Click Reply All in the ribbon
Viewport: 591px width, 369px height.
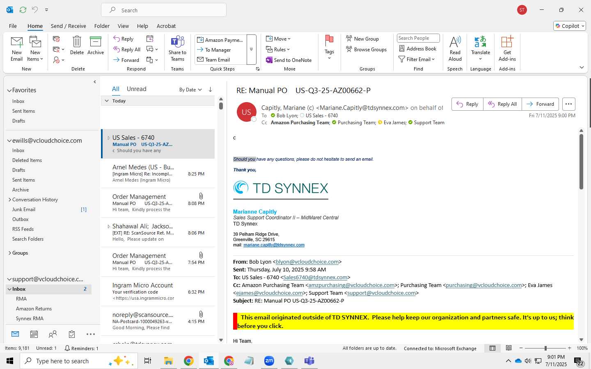pyautogui.click(x=127, y=49)
